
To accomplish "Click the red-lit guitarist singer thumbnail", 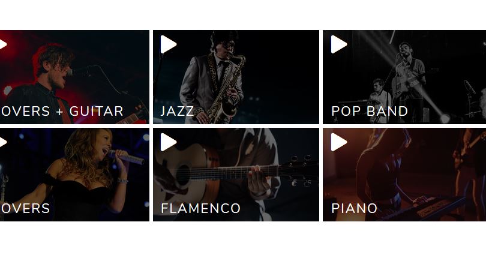I will 74,77.
